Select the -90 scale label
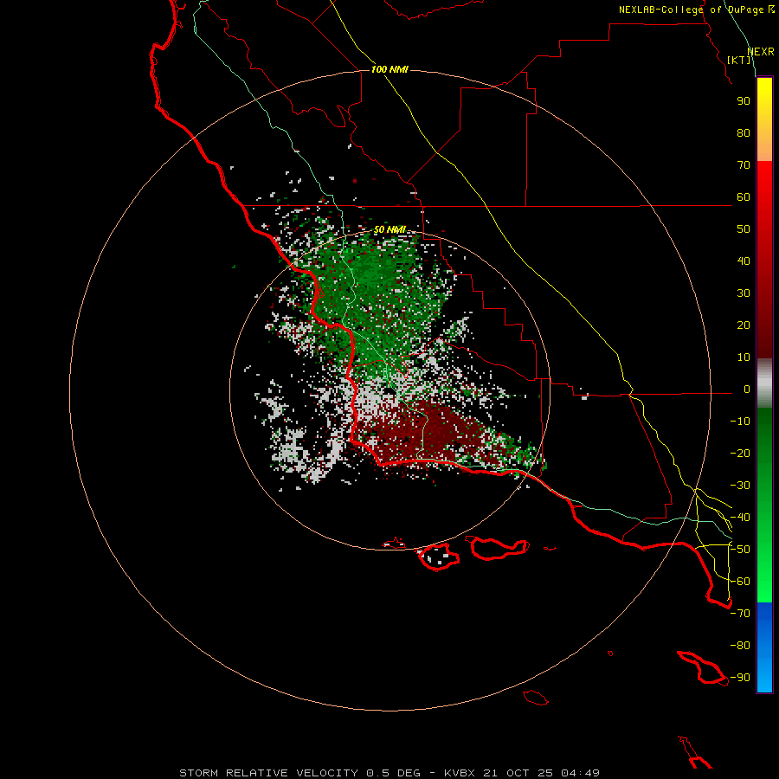The width and height of the screenshot is (779, 779). pyautogui.click(x=740, y=678)
